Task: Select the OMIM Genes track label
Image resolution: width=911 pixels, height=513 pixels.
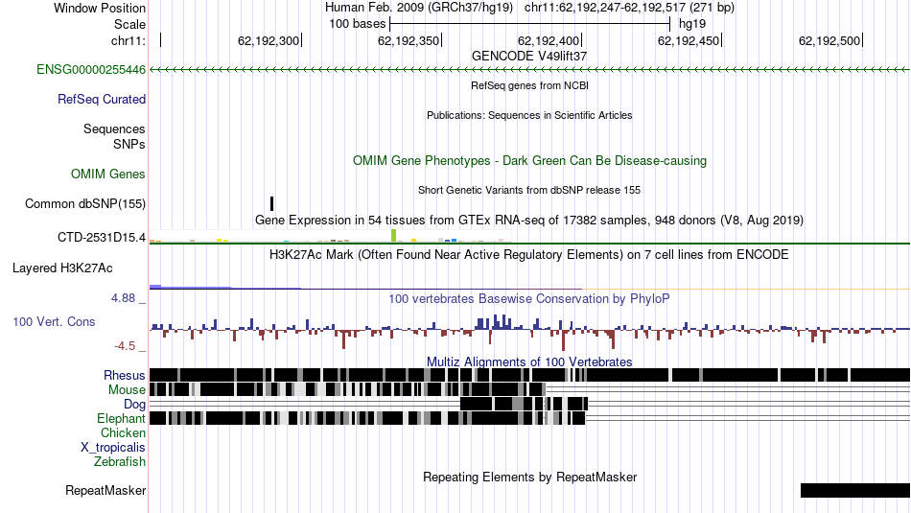Action: pos(108,175)
